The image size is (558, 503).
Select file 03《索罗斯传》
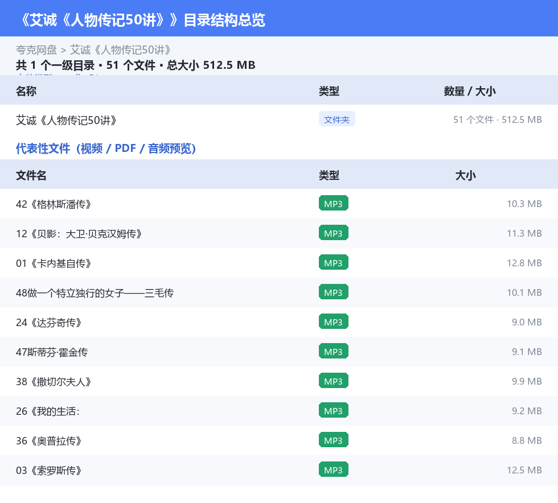tap(49, 470)
